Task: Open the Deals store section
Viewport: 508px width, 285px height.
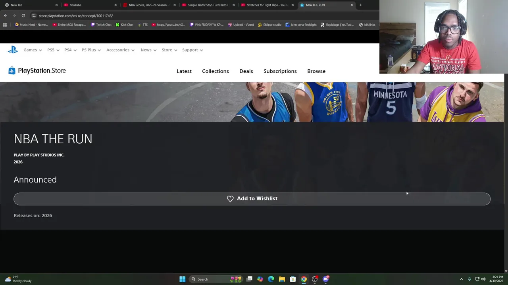Action: 246,71
